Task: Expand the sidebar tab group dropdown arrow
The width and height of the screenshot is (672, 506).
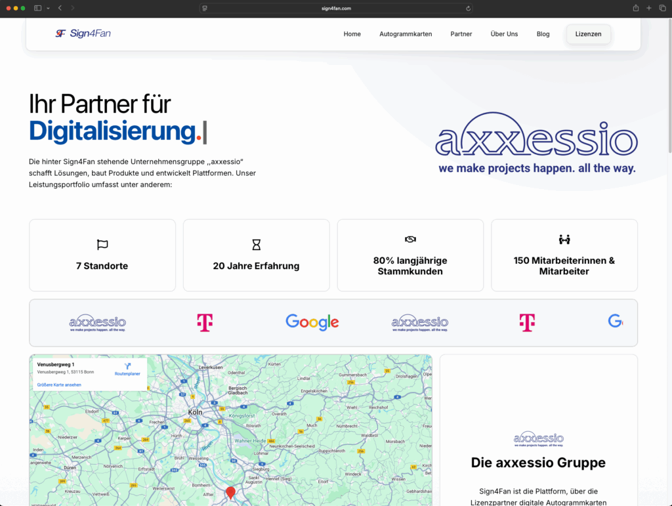Action: (48, 8)
